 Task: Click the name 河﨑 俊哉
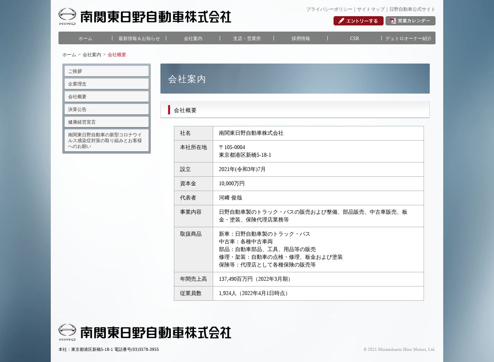click(230, 198)
